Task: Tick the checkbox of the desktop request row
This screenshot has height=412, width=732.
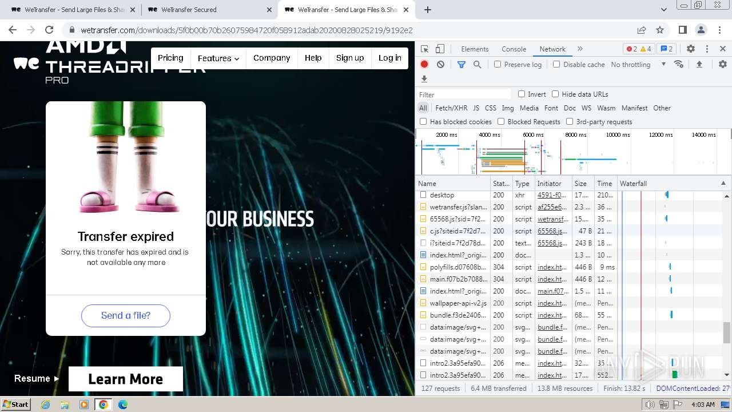Action: [x=423, y=195]
